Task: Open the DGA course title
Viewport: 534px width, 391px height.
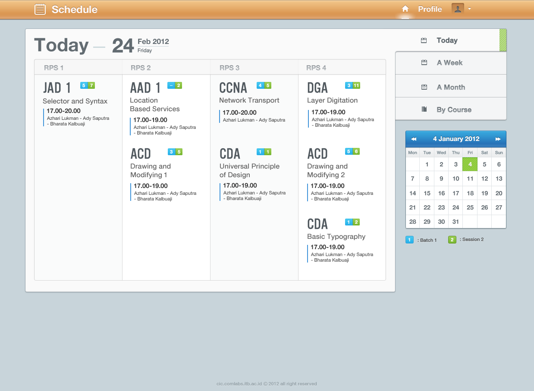Action: click(317, 88)
